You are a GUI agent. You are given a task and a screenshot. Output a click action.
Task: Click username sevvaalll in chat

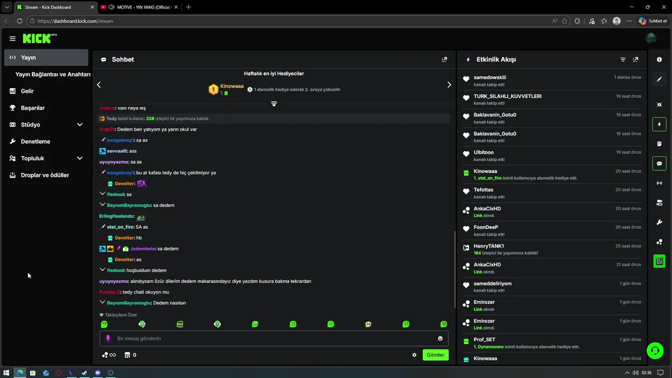117,151
